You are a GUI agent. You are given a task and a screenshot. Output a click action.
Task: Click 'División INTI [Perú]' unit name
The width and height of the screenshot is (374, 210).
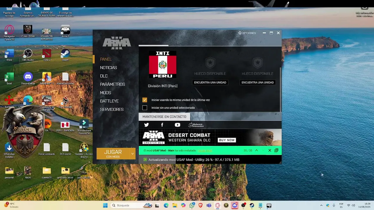(x=163, y=86)
